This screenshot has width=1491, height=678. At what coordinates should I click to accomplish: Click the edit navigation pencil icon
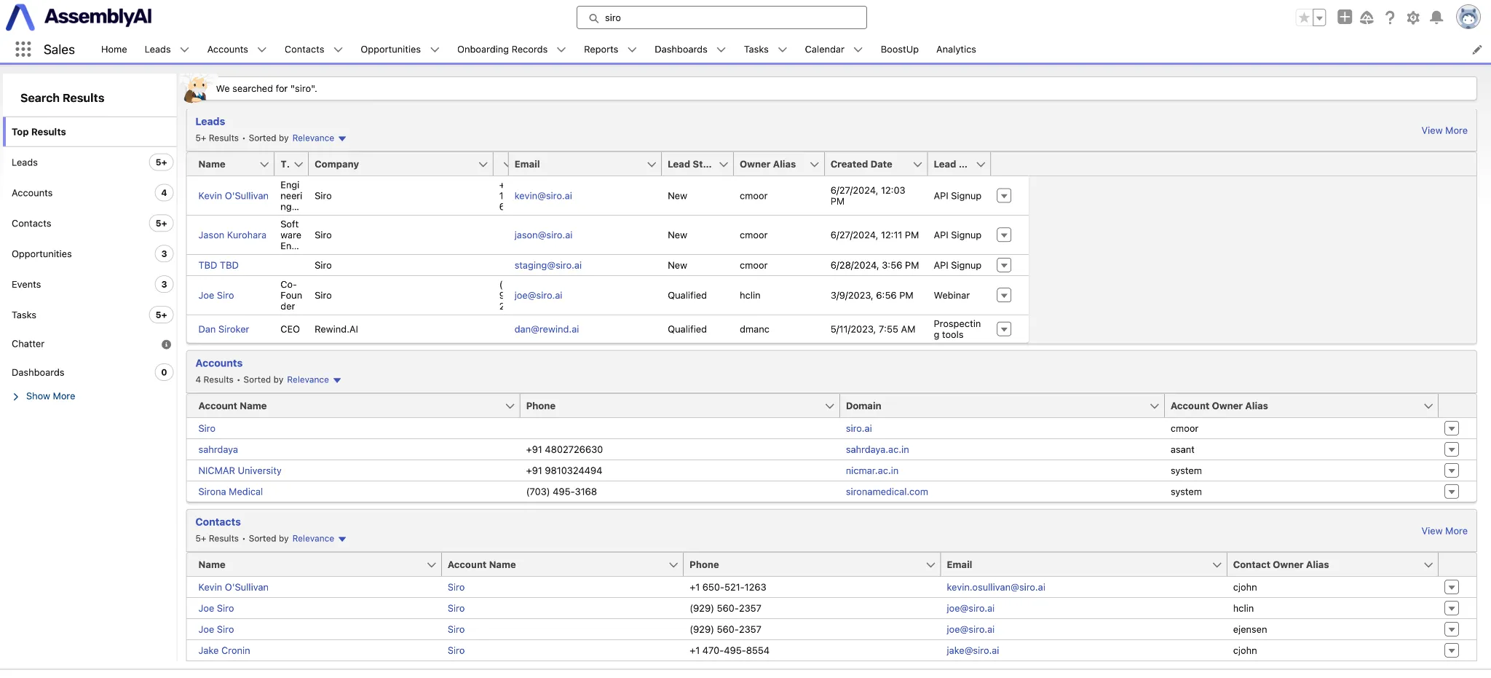tap(1476, 50)
